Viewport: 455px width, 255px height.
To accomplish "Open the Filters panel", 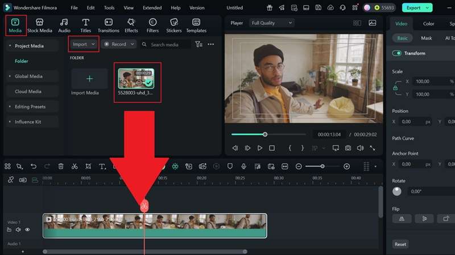I will pos(152,25).
